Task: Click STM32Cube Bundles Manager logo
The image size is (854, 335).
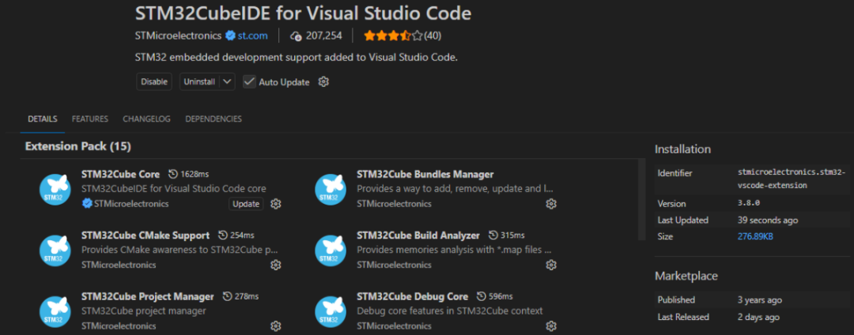Action: [x=331, y=190]
